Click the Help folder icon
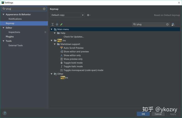Image resolution: width=182 pixels, height=118 pixels. 58,33
